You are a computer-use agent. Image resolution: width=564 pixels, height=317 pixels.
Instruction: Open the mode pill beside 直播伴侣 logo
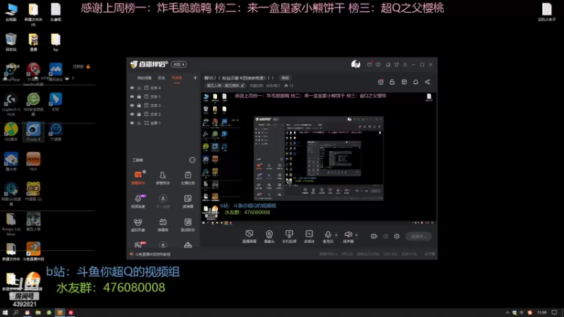click(179, 64)
